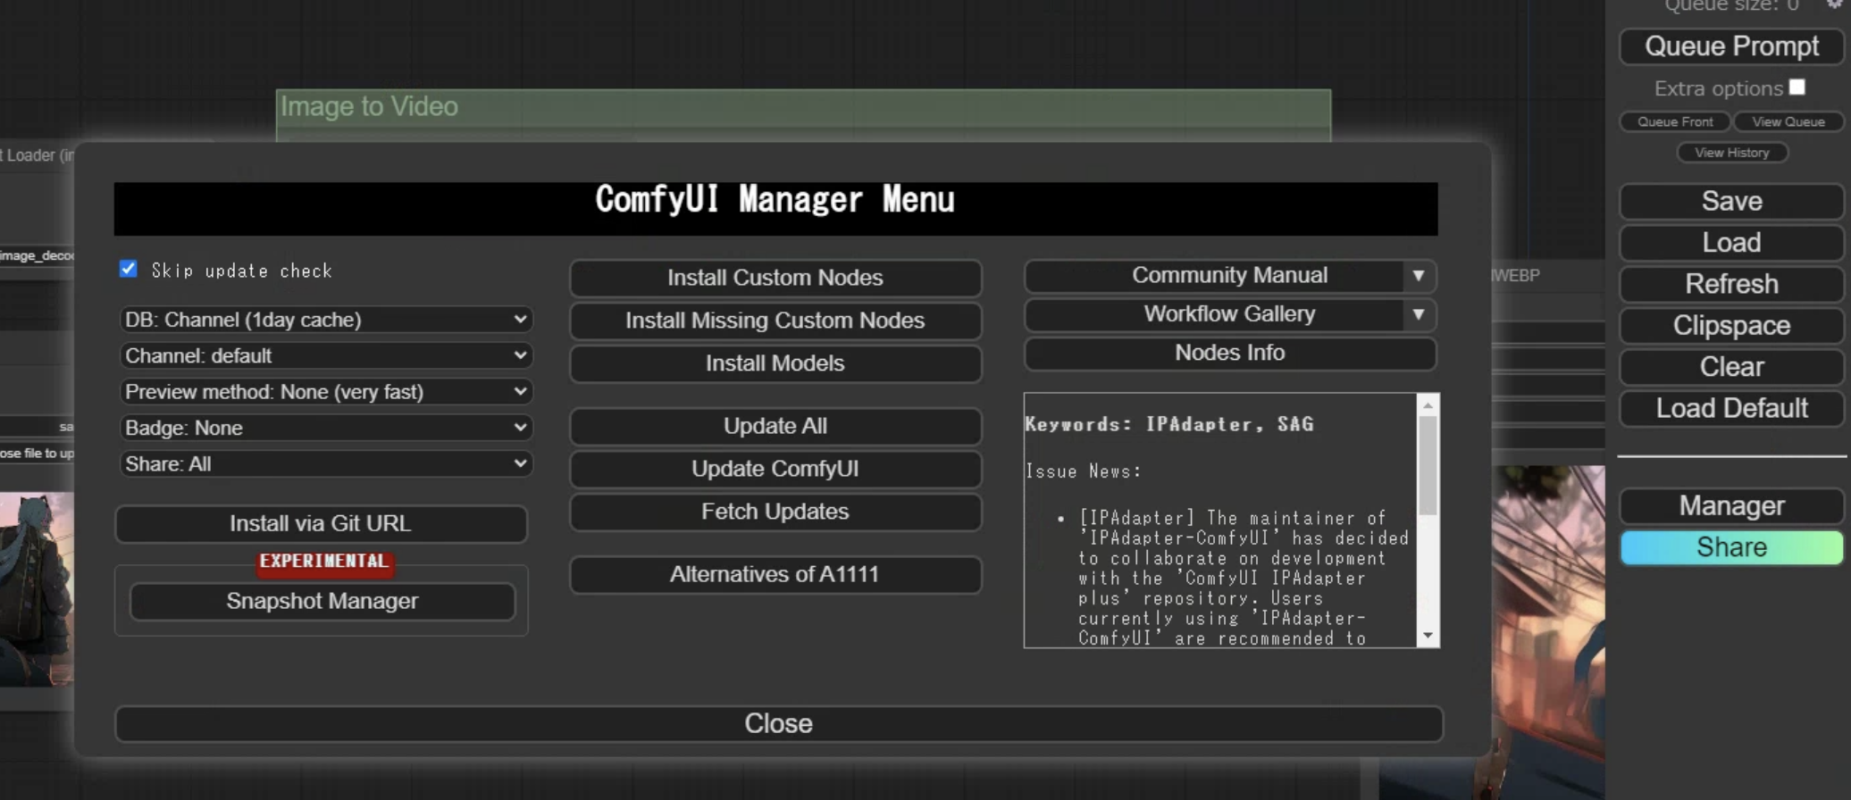1851x800 pixels.
Task: Expand the Workflow Gallery arrow menu
Action: click(1418, 314)
